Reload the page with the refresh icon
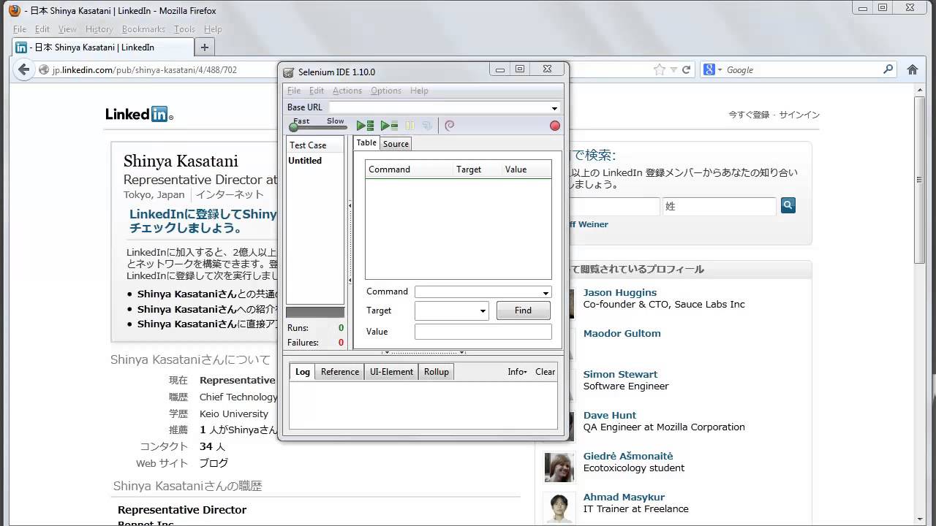The height and width of the screenshot is (526, 936). click(686, 69)
